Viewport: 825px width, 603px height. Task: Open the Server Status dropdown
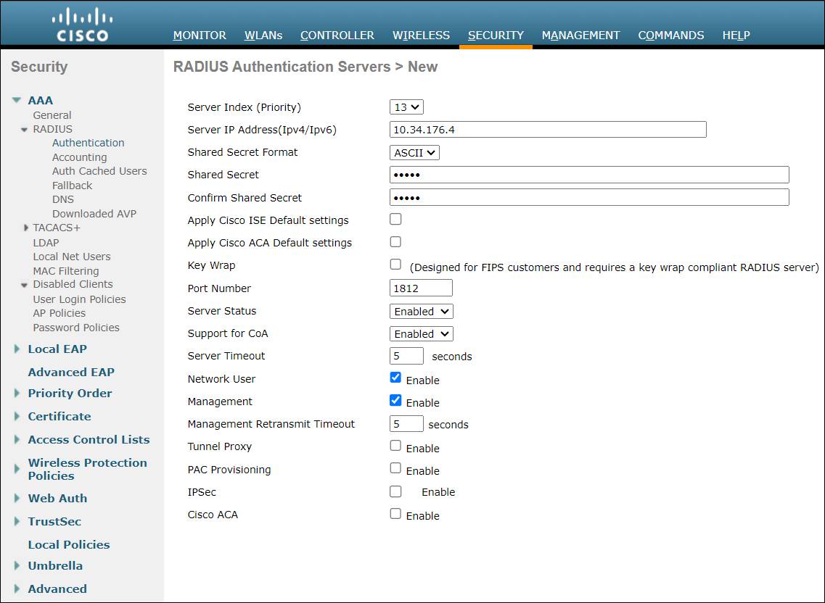[x=421, y=311]
